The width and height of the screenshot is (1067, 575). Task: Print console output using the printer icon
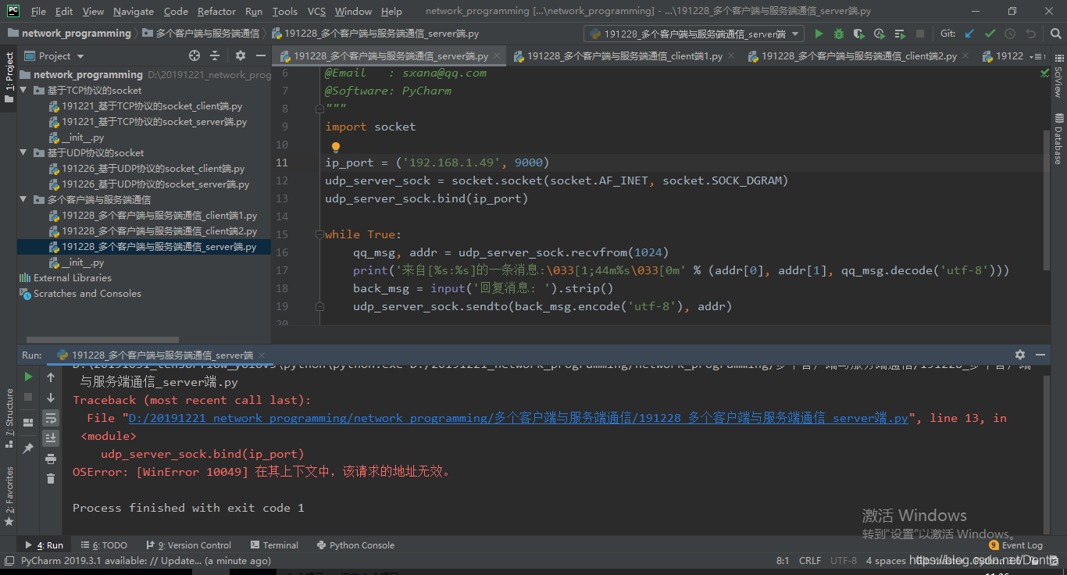point(51,459)
